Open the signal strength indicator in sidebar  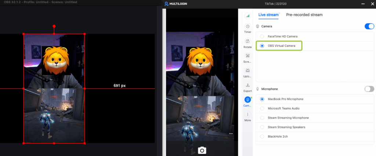(248, 16)
